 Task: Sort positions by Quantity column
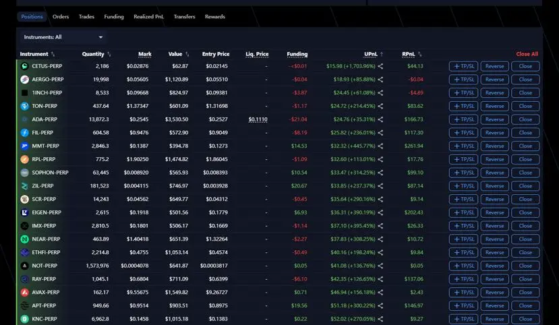(x=96, y=54)
